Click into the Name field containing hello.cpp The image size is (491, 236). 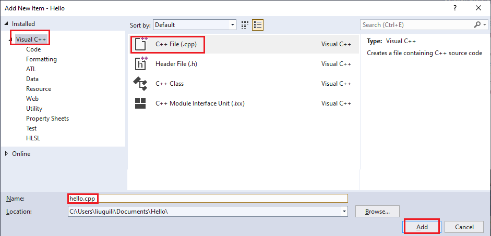208,198
